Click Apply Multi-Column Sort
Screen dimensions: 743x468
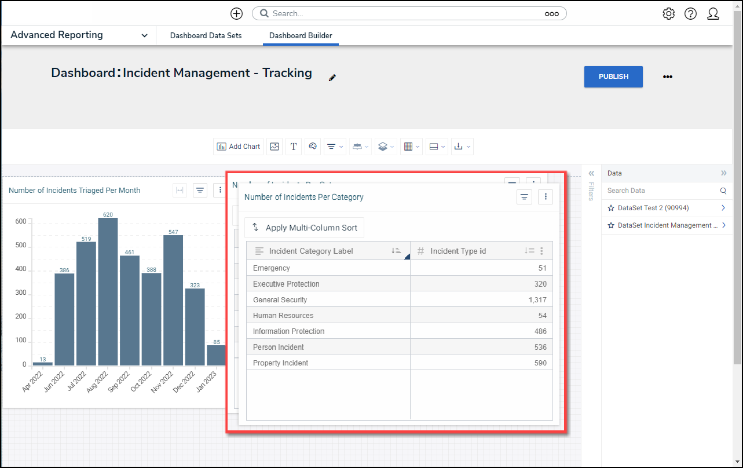(305, 228)
